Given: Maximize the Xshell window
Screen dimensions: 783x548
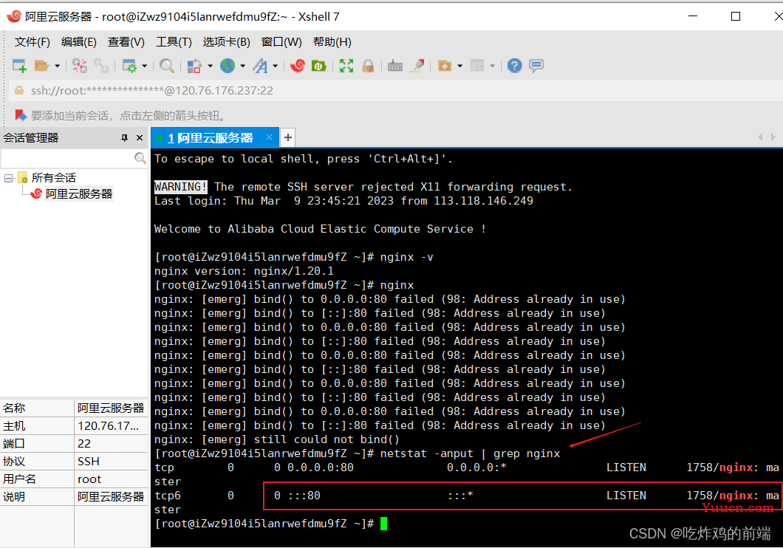Looking at the screenshot, I should click(736, 16).
